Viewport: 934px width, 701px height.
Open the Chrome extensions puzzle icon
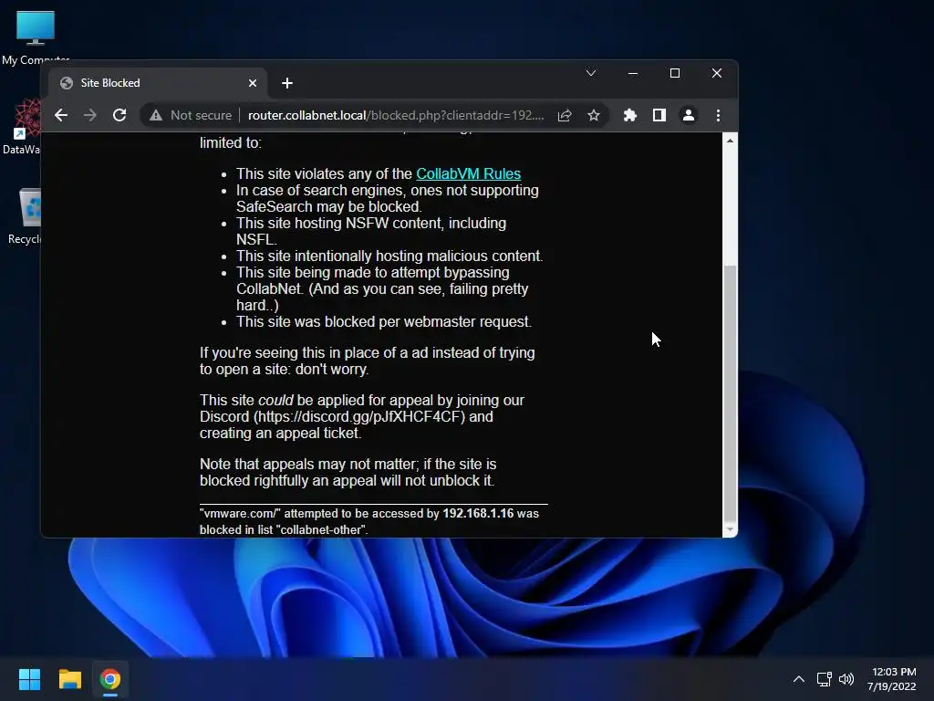629,115
